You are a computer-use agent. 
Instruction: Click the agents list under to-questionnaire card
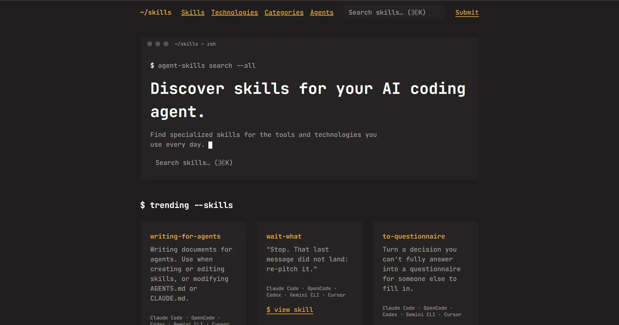point(422,311)
